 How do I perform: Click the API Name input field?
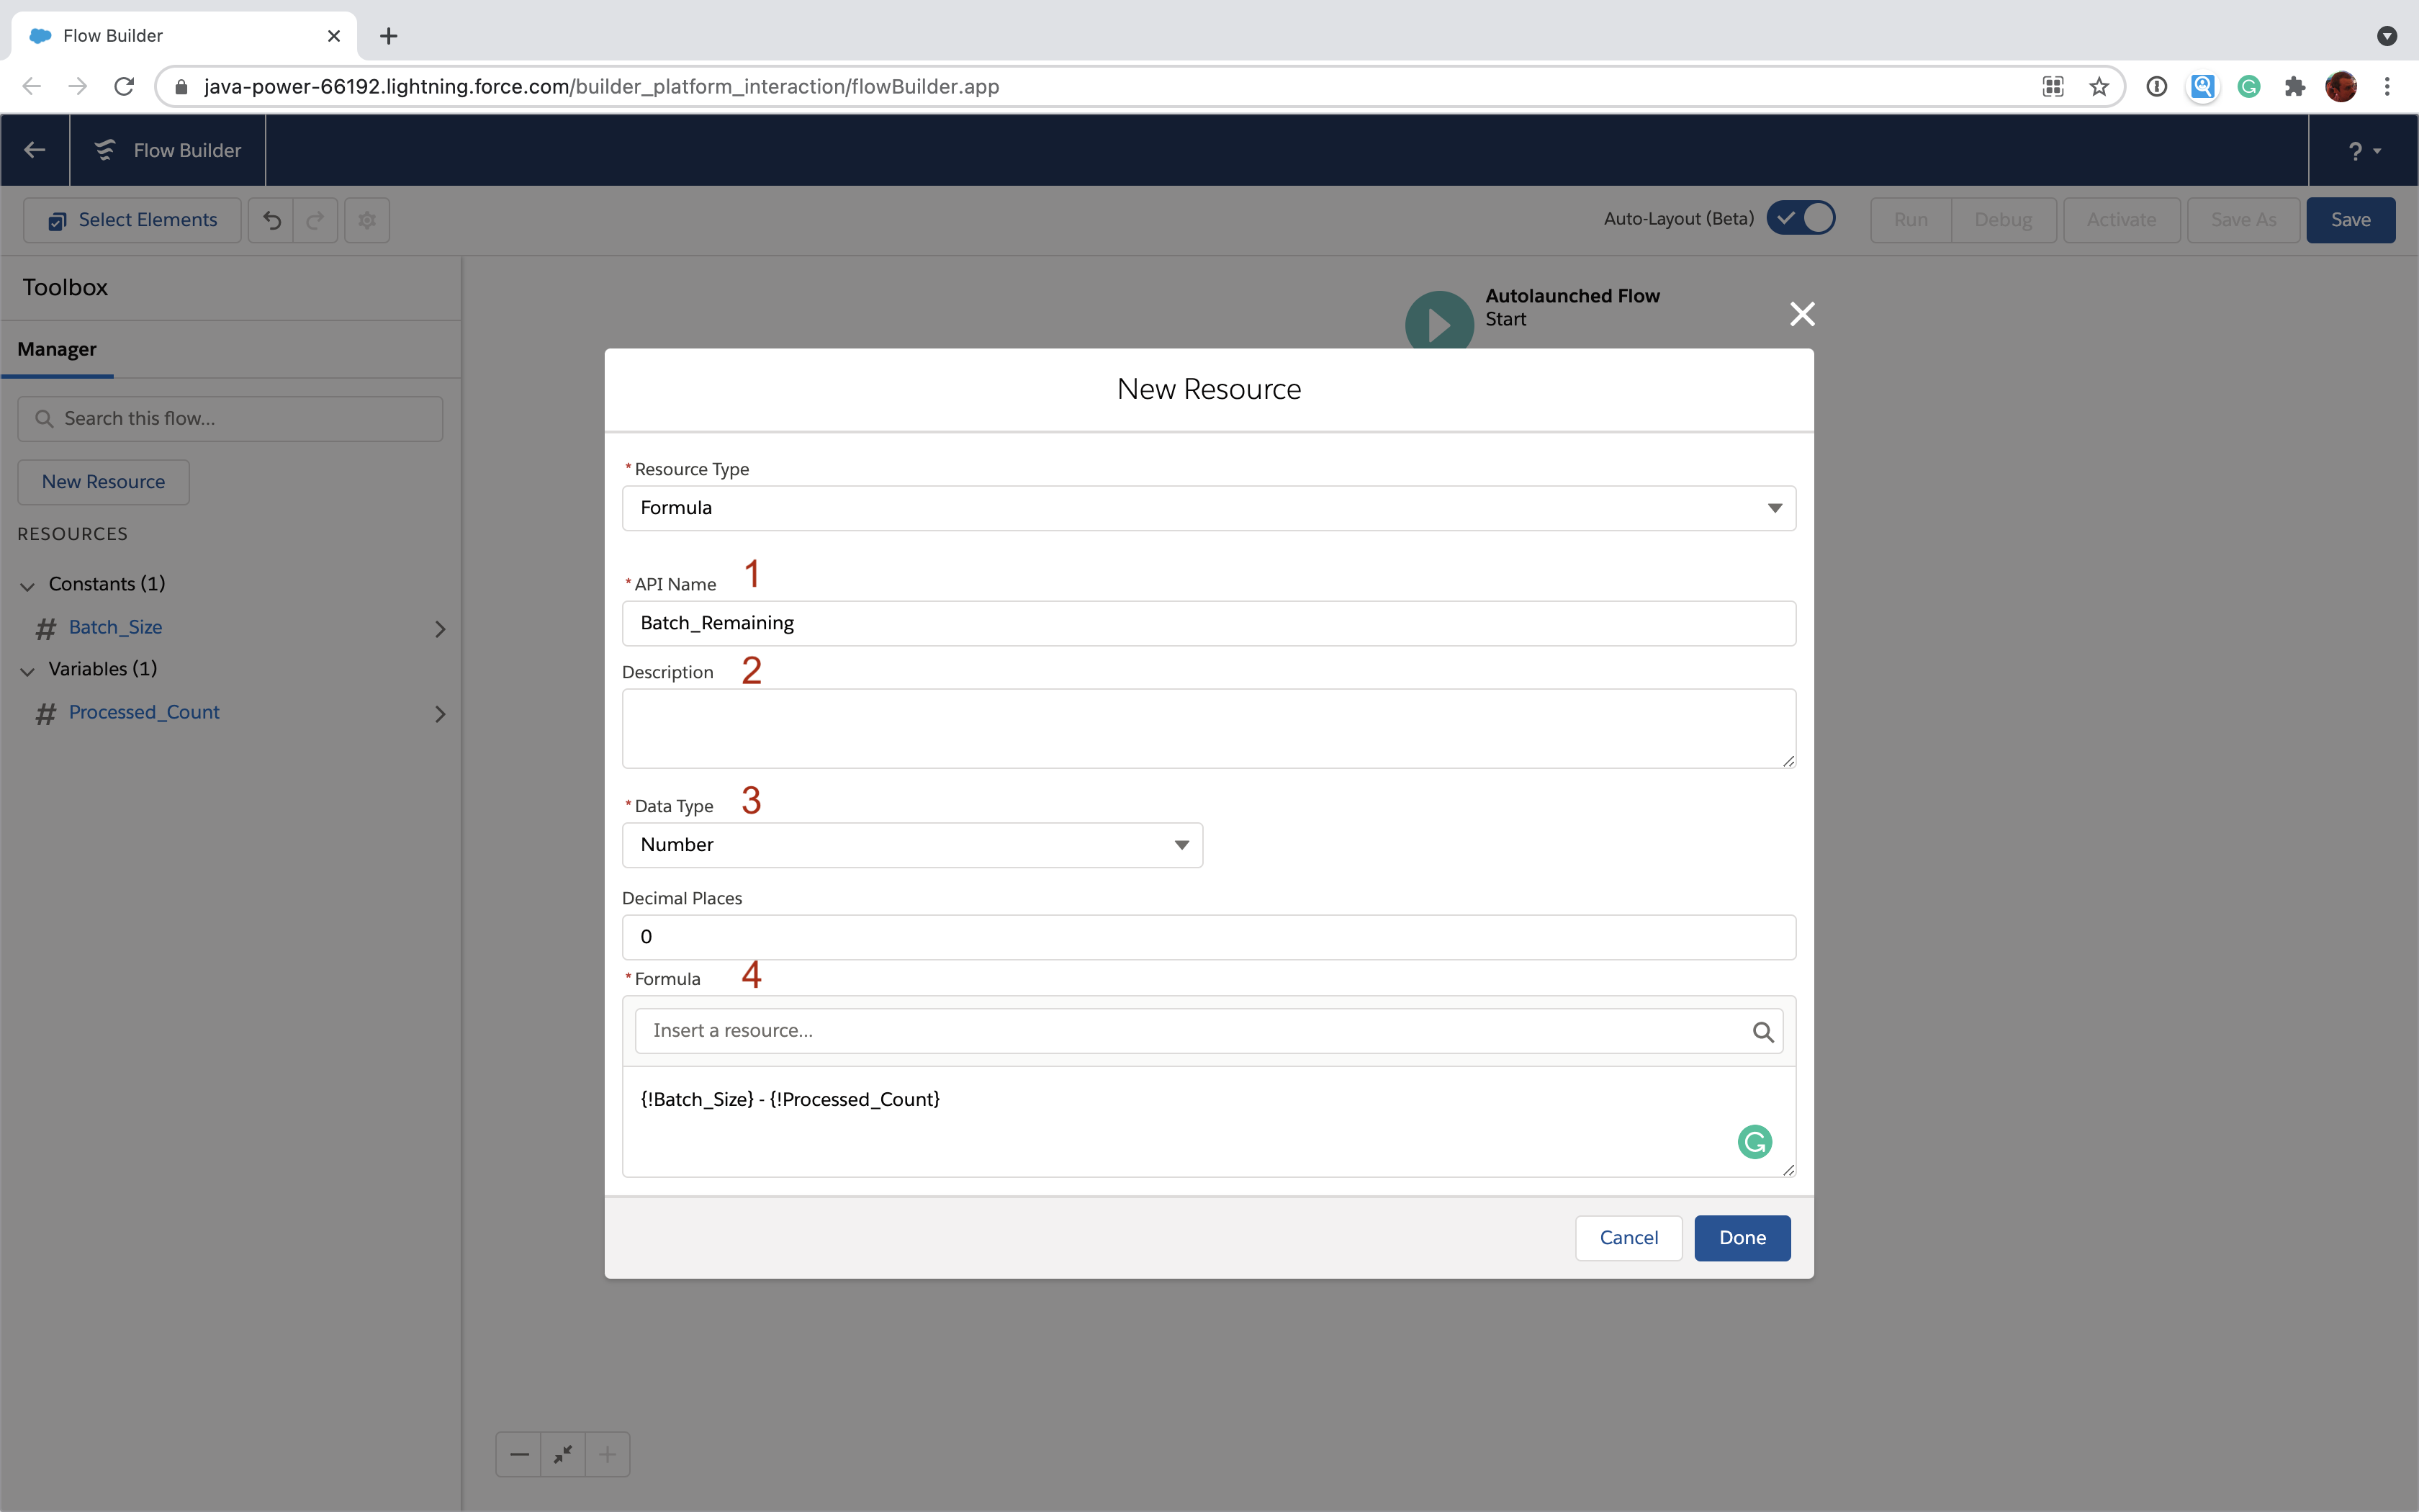click(1209, 622)
